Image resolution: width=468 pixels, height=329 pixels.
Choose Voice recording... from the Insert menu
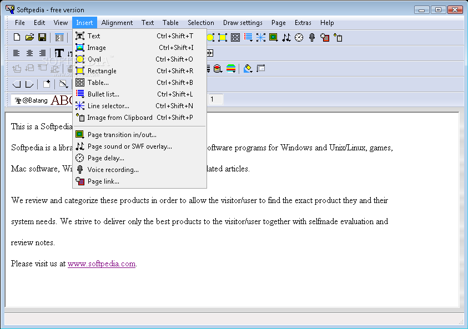pos(139,169)
